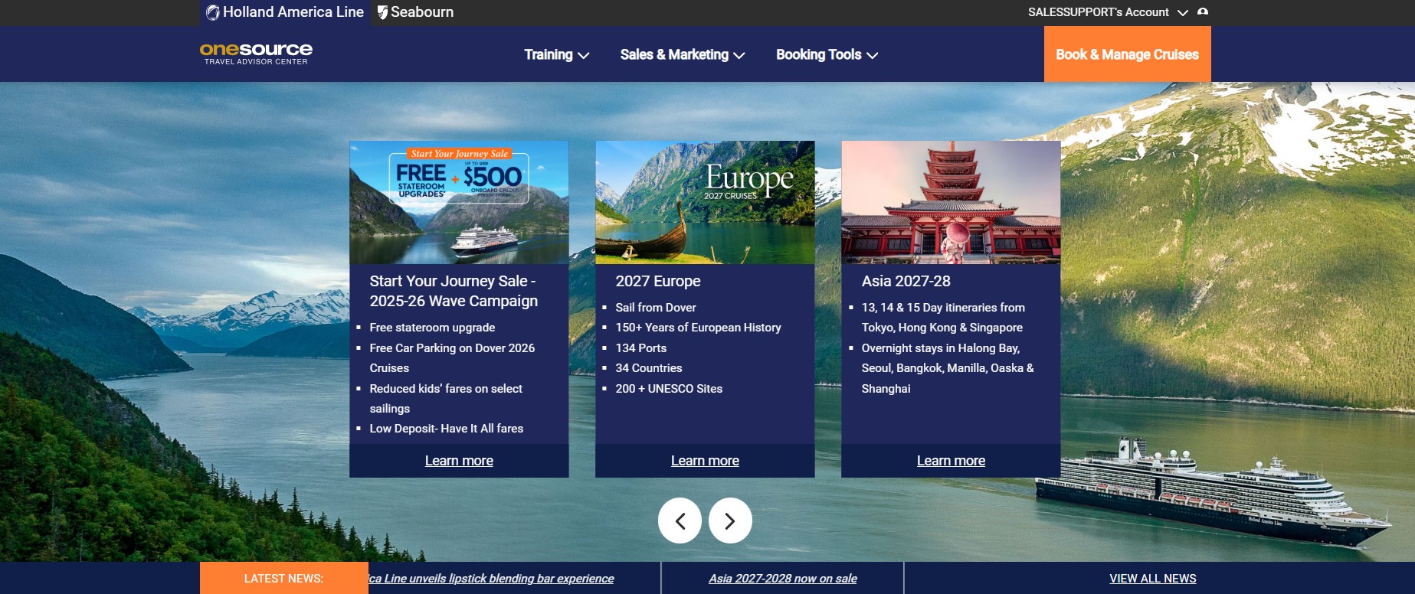Select the Asia pagoda card image
Viewport: 1415px width, 594px height.
coord(951,202)
